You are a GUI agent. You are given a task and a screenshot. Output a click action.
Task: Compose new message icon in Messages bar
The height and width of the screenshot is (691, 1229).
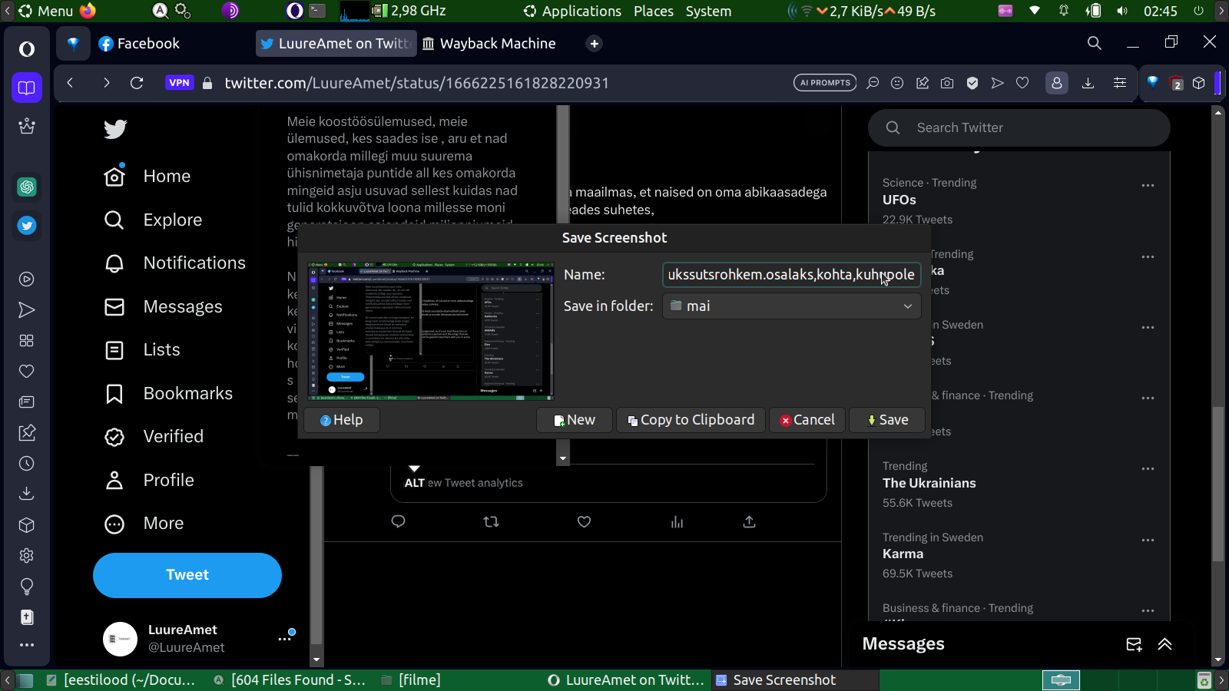(1134, 644)
